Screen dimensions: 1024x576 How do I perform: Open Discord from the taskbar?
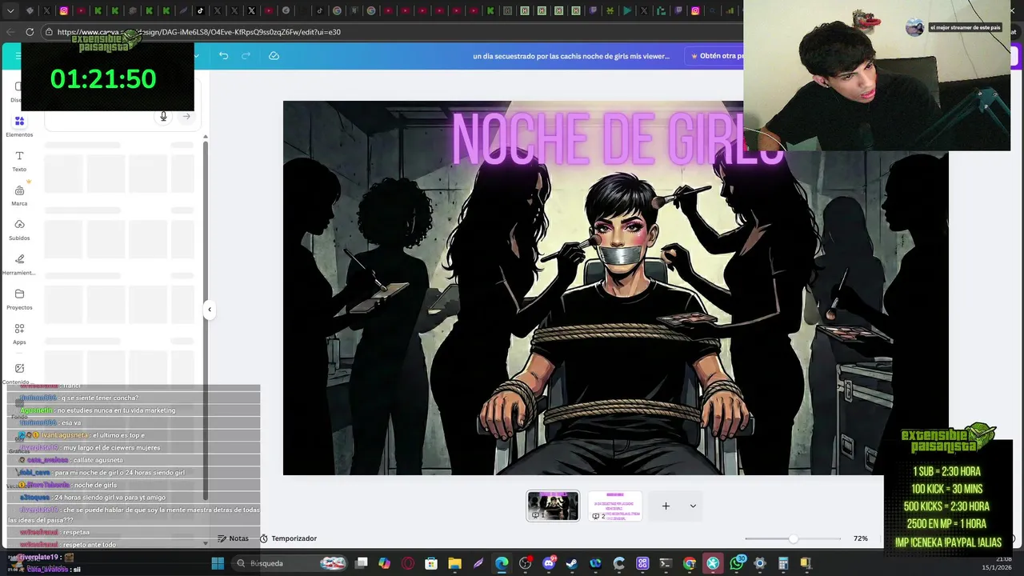[x=549, y=563]
